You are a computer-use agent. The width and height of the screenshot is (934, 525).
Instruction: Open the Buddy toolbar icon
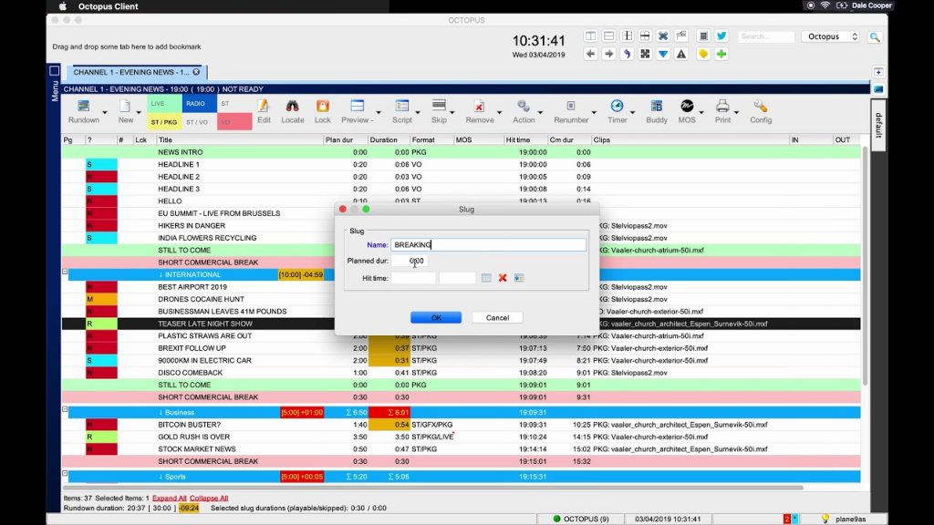(656, 107)
